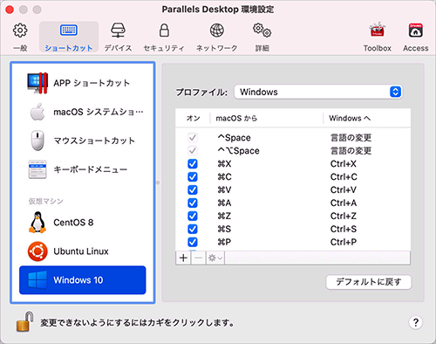436x344 pixels.
Task: Select the Ctrl+P mapping cell
Action: point(344,242)
